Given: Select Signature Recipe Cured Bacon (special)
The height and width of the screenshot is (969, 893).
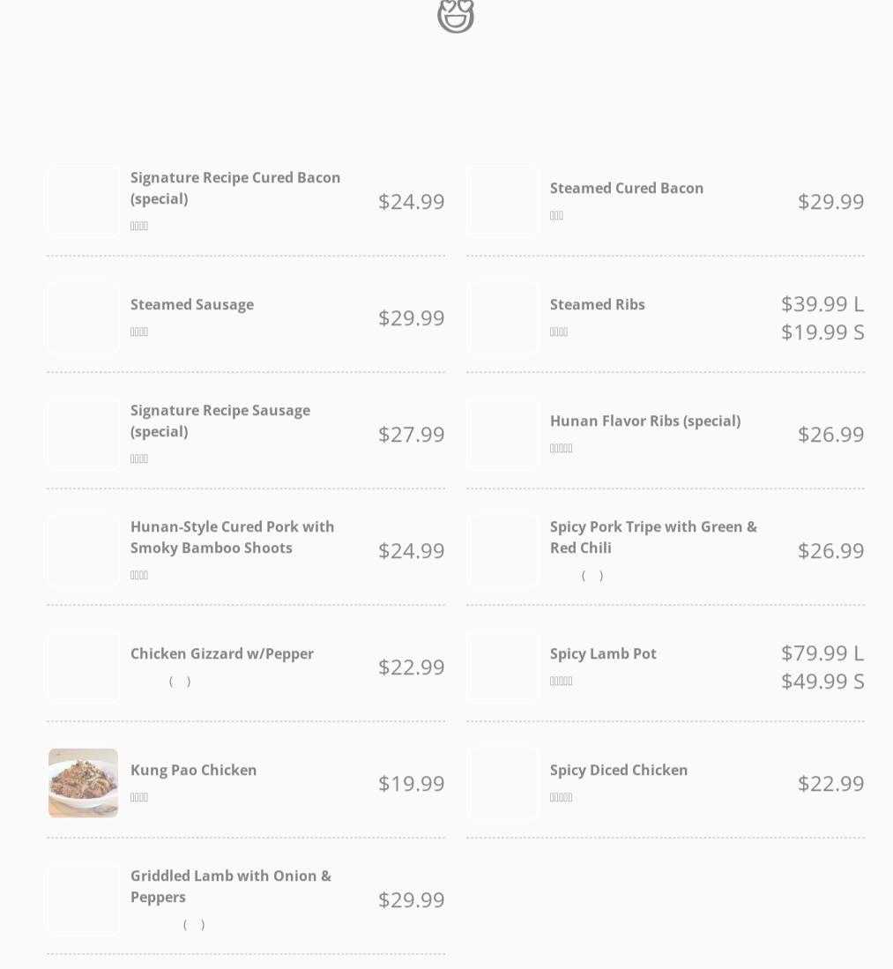Looking at the screenshot, I should 234,188.
